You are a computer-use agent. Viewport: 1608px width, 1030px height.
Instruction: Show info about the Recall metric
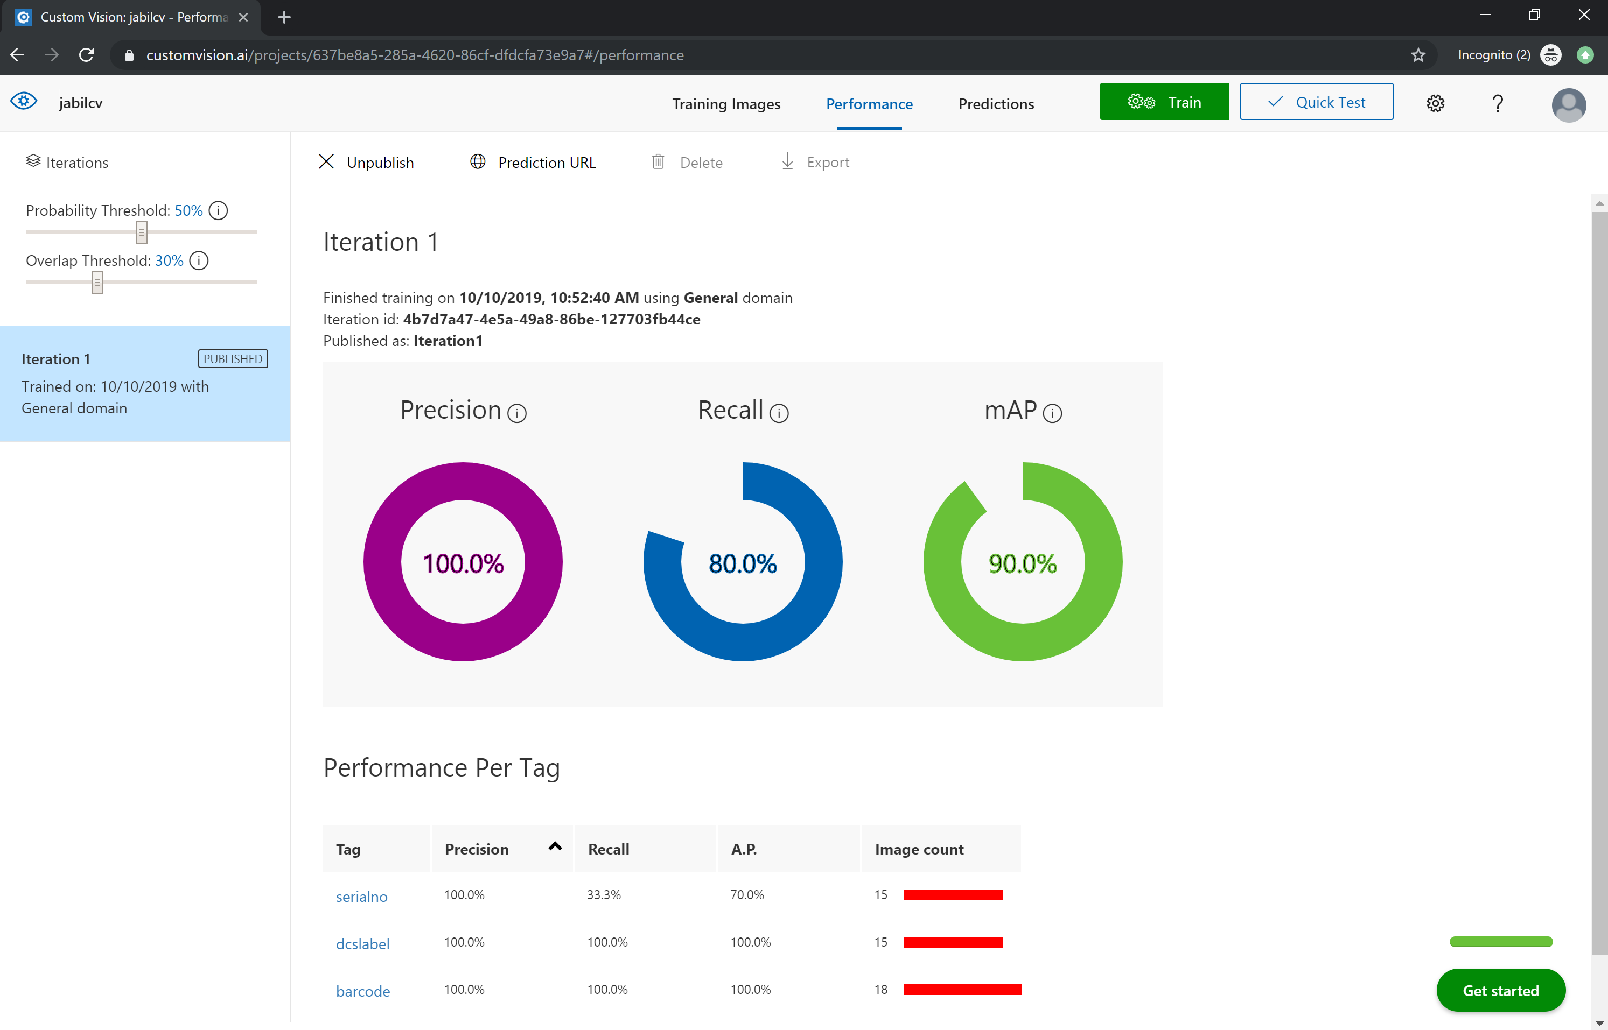(x=779, y=413)
